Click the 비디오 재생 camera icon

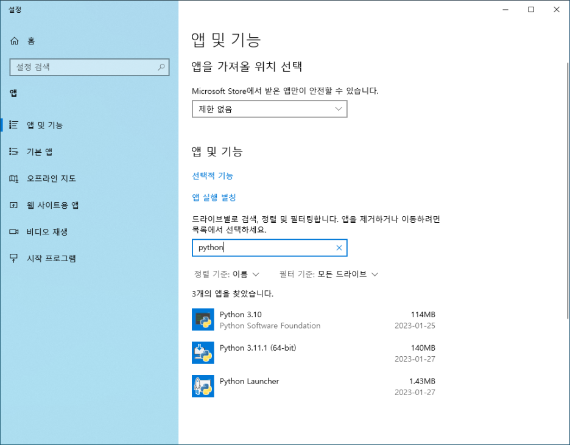point(14,232)
